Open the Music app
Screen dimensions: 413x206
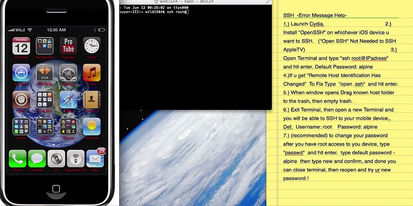click(x=92, y=73)
